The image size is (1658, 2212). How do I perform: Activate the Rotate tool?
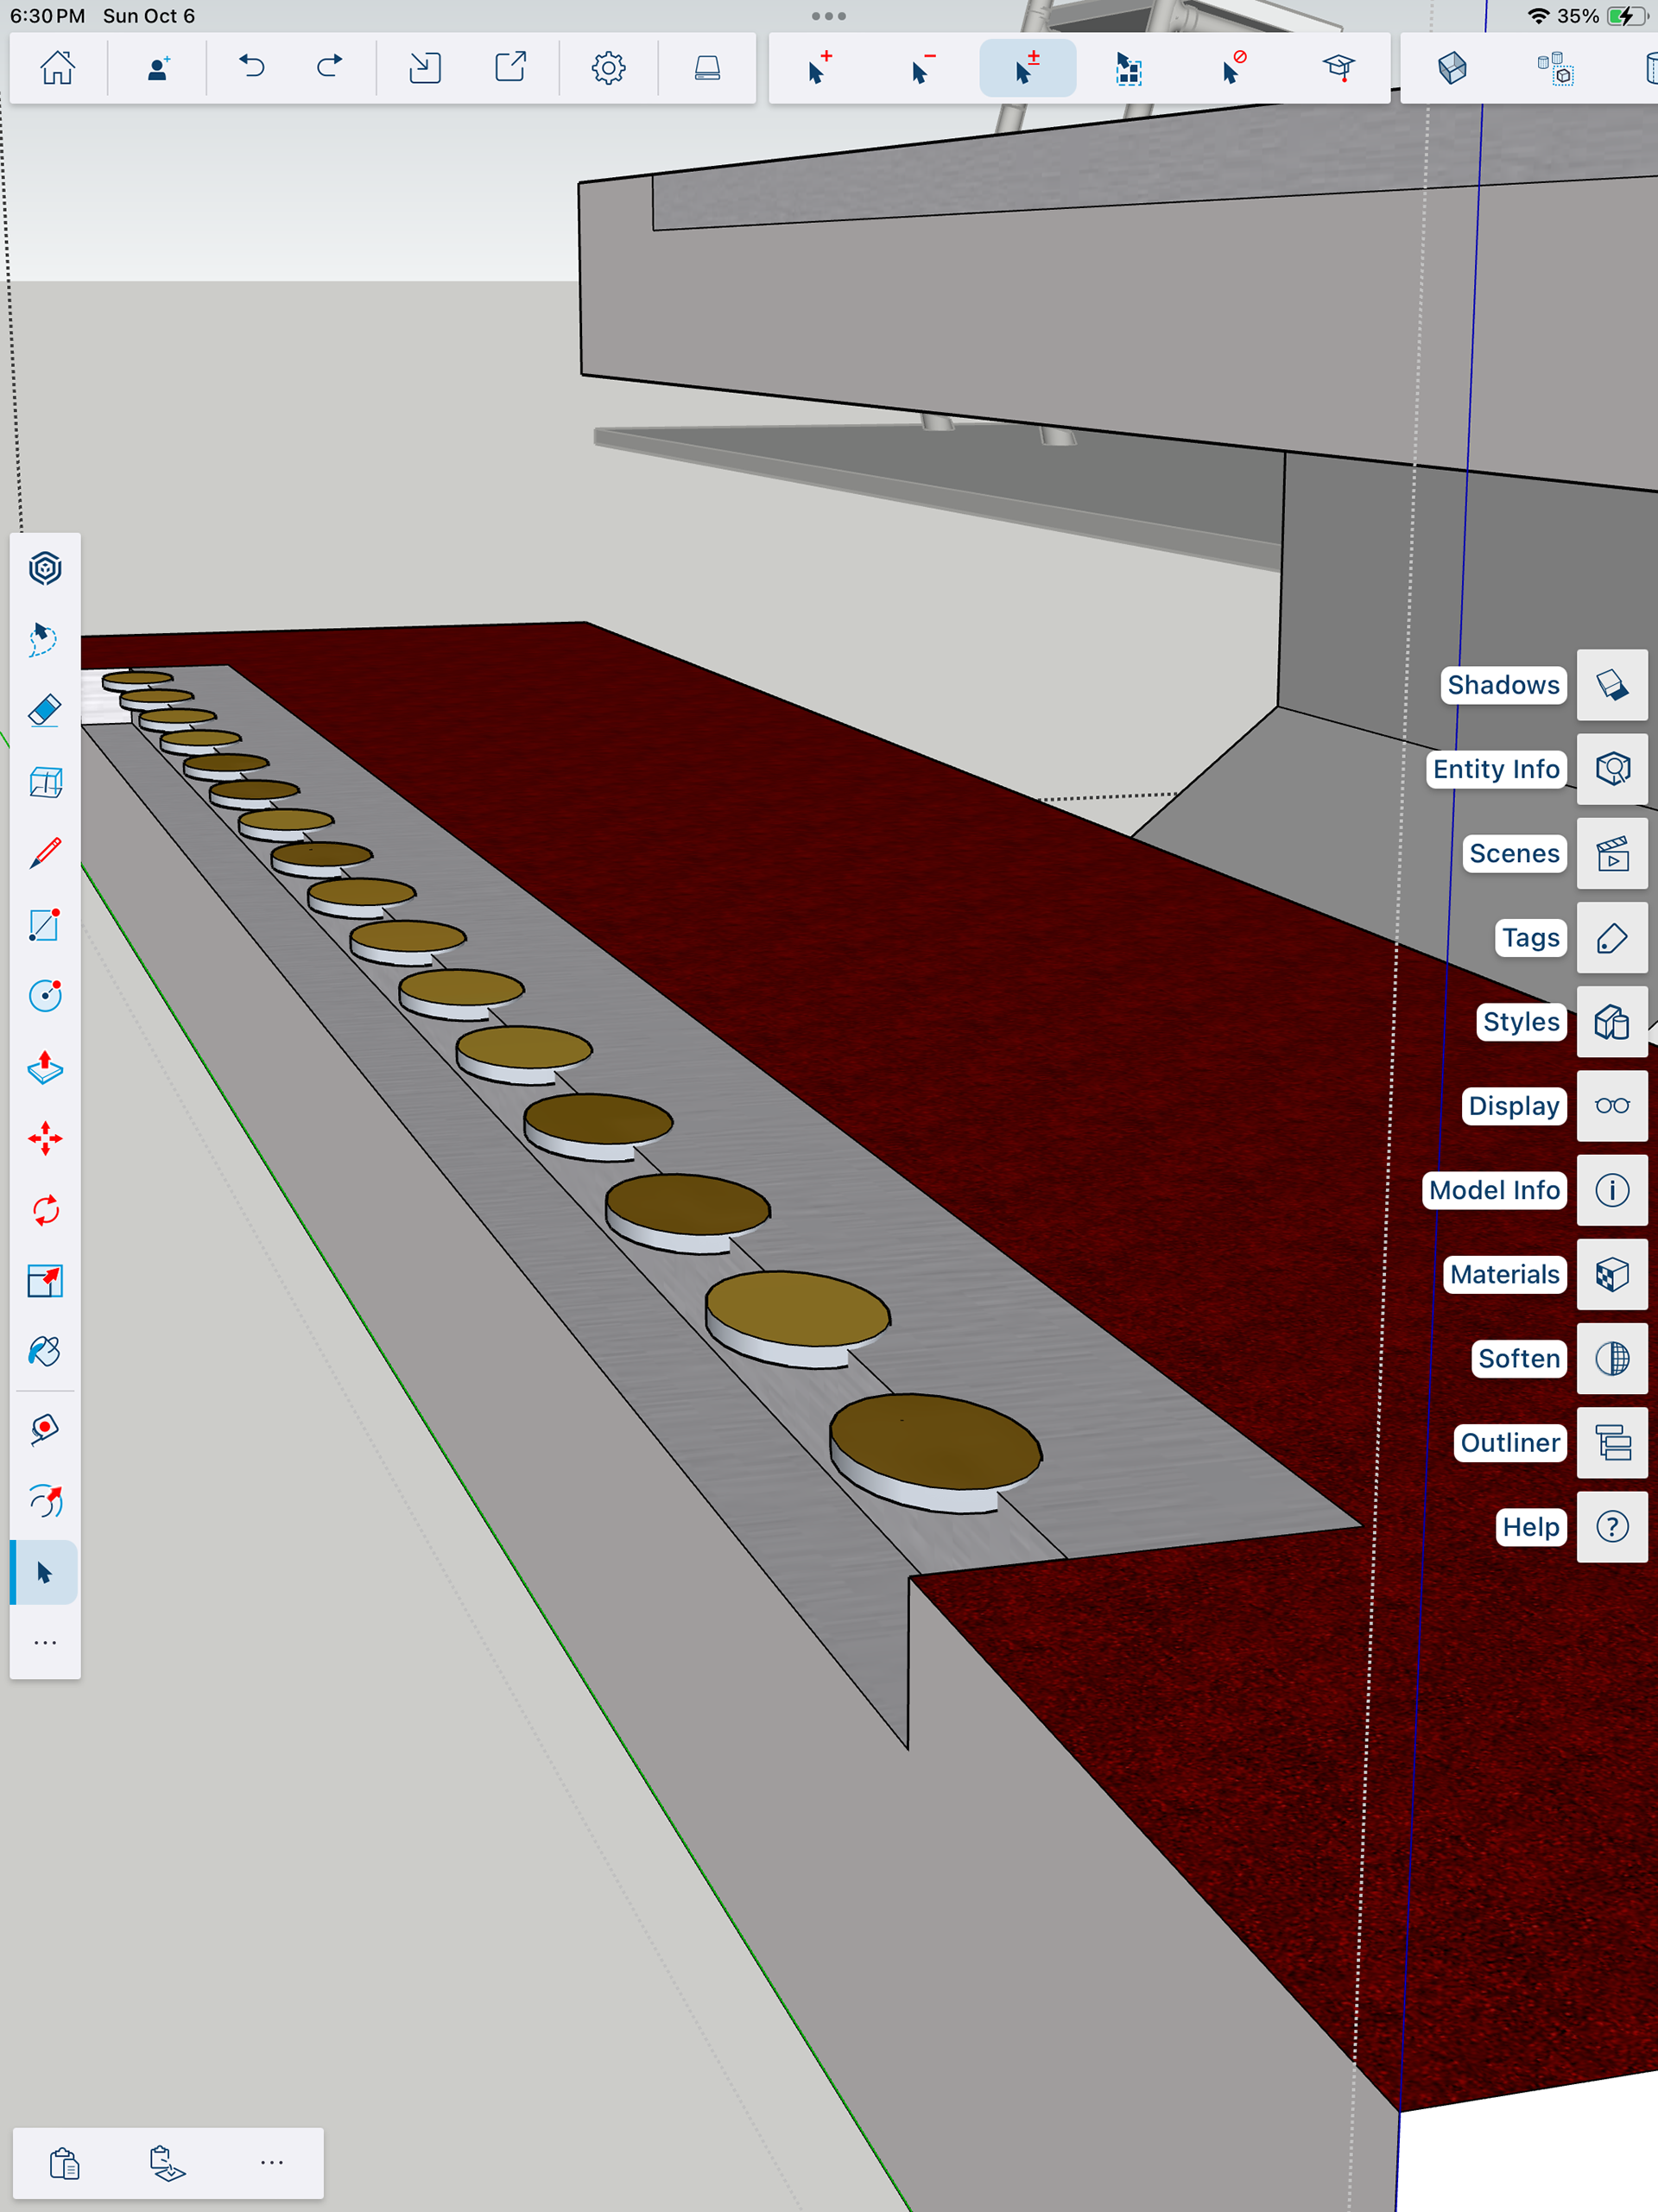45,1210
